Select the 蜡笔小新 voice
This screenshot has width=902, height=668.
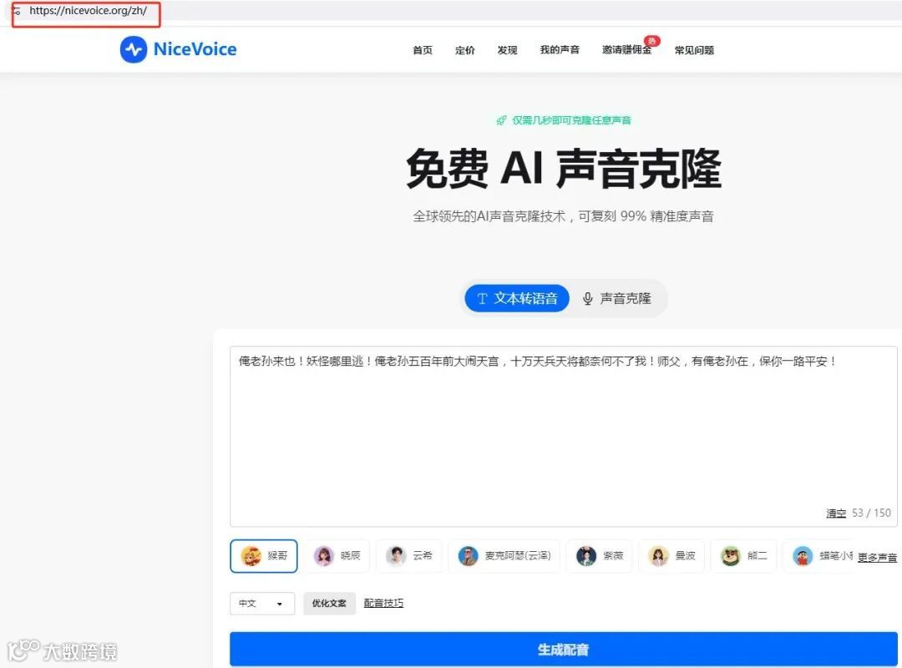818,556
